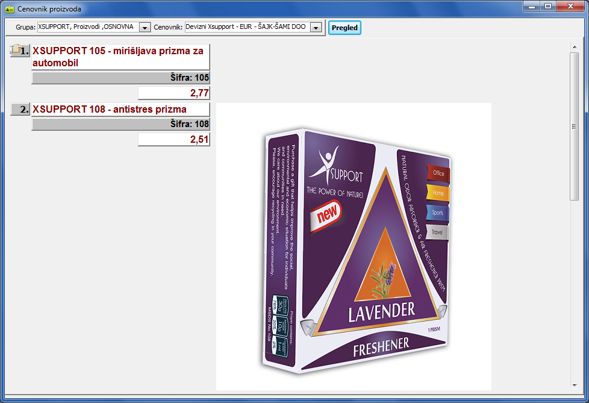Close the Cenovnik proizvoda window
The height and width of the screenshot is (403, 589).
570,7
